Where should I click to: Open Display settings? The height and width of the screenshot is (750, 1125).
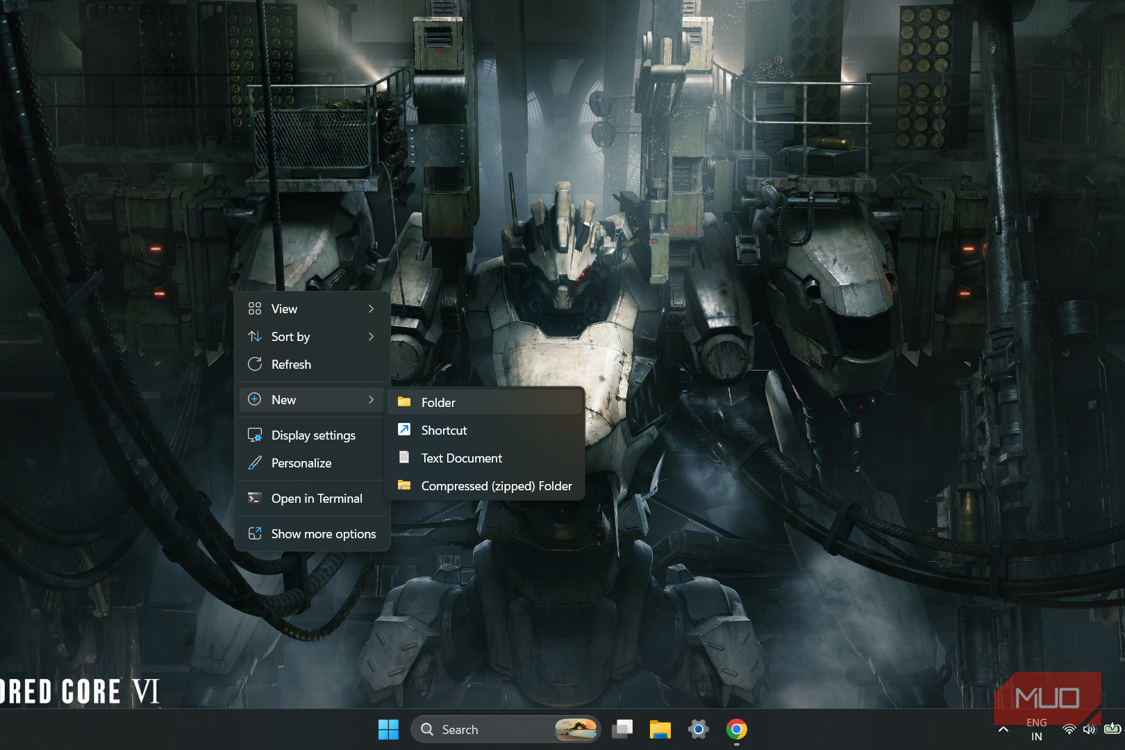(312, 435)
